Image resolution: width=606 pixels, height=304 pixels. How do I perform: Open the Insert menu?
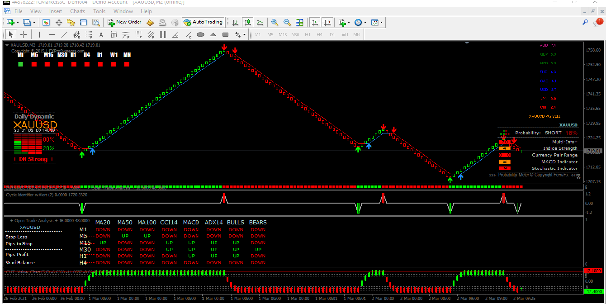[x=56, y=11]
